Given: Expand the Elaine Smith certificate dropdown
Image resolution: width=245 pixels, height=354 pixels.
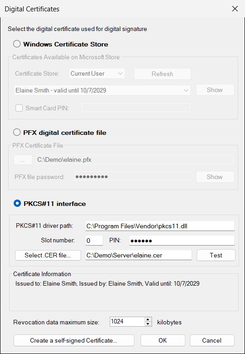Looking at the screenshot, I should [x=102, y=90].
